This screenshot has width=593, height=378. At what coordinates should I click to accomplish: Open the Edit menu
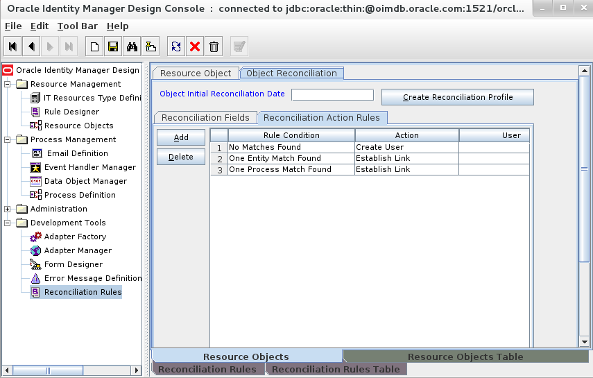click(x=40, y=26)
